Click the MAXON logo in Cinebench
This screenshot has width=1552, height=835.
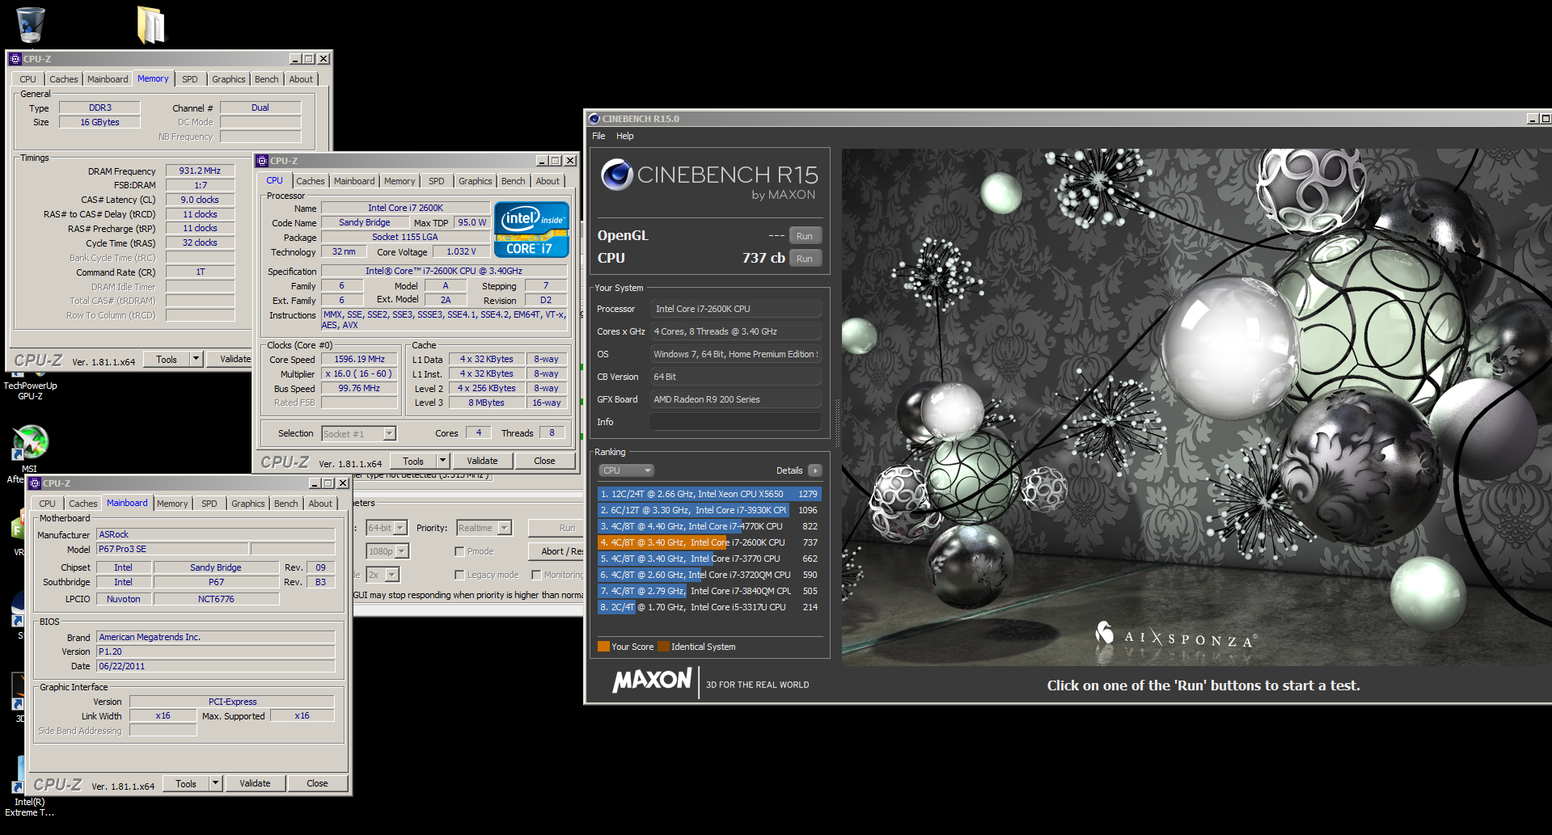[652, 681]
